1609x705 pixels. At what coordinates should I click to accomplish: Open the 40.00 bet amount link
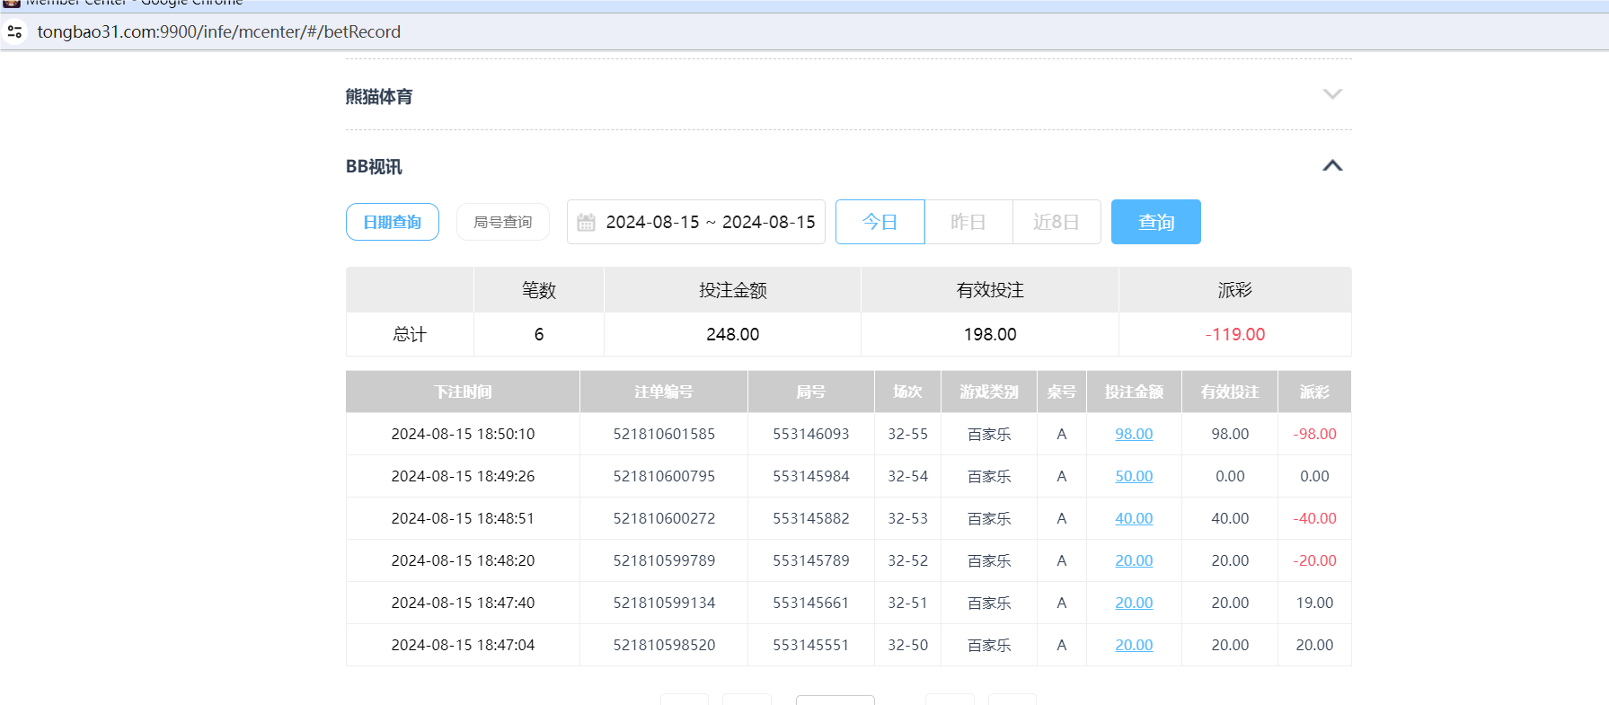click(1133, 518)
